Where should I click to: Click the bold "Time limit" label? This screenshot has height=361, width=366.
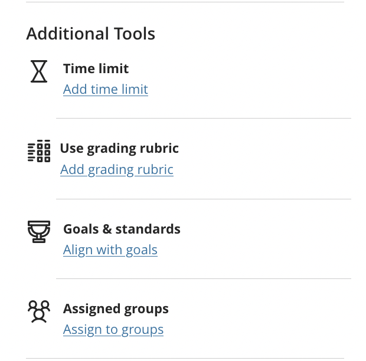96,69
